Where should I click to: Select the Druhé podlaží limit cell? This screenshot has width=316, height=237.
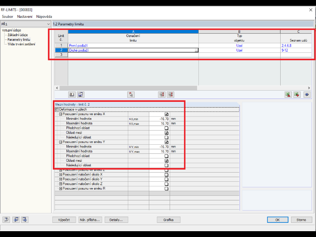(x=133, y=50)
